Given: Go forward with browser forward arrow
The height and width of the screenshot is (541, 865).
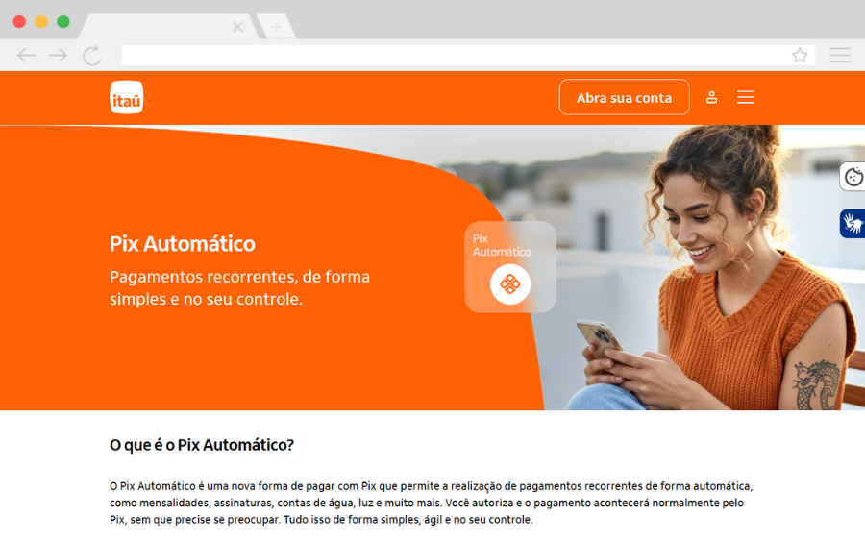Looking at the screenshot, I should click(58, 55).
